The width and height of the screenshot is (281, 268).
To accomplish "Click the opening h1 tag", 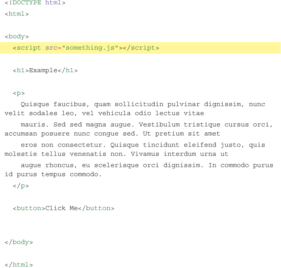I will click(x=21, y=71).
